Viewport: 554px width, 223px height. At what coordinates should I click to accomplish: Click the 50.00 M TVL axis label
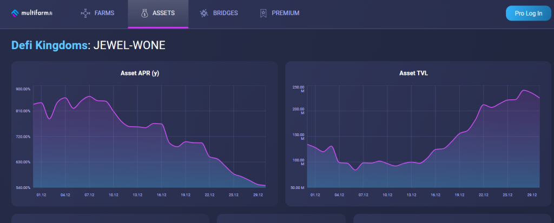(x=298, y=187)
